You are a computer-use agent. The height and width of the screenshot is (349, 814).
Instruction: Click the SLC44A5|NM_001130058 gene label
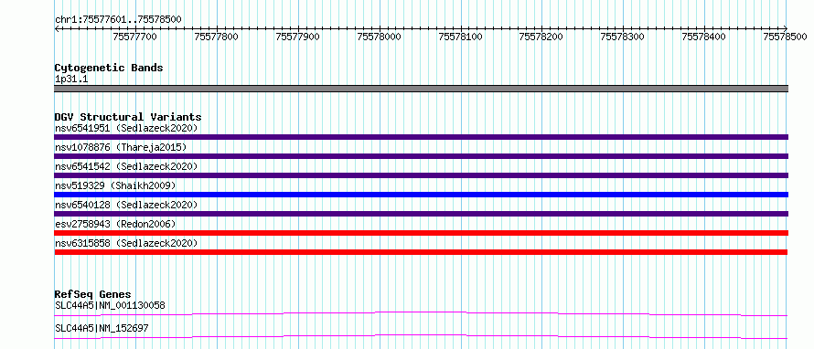pyautogui.click(x=110, y=305)
